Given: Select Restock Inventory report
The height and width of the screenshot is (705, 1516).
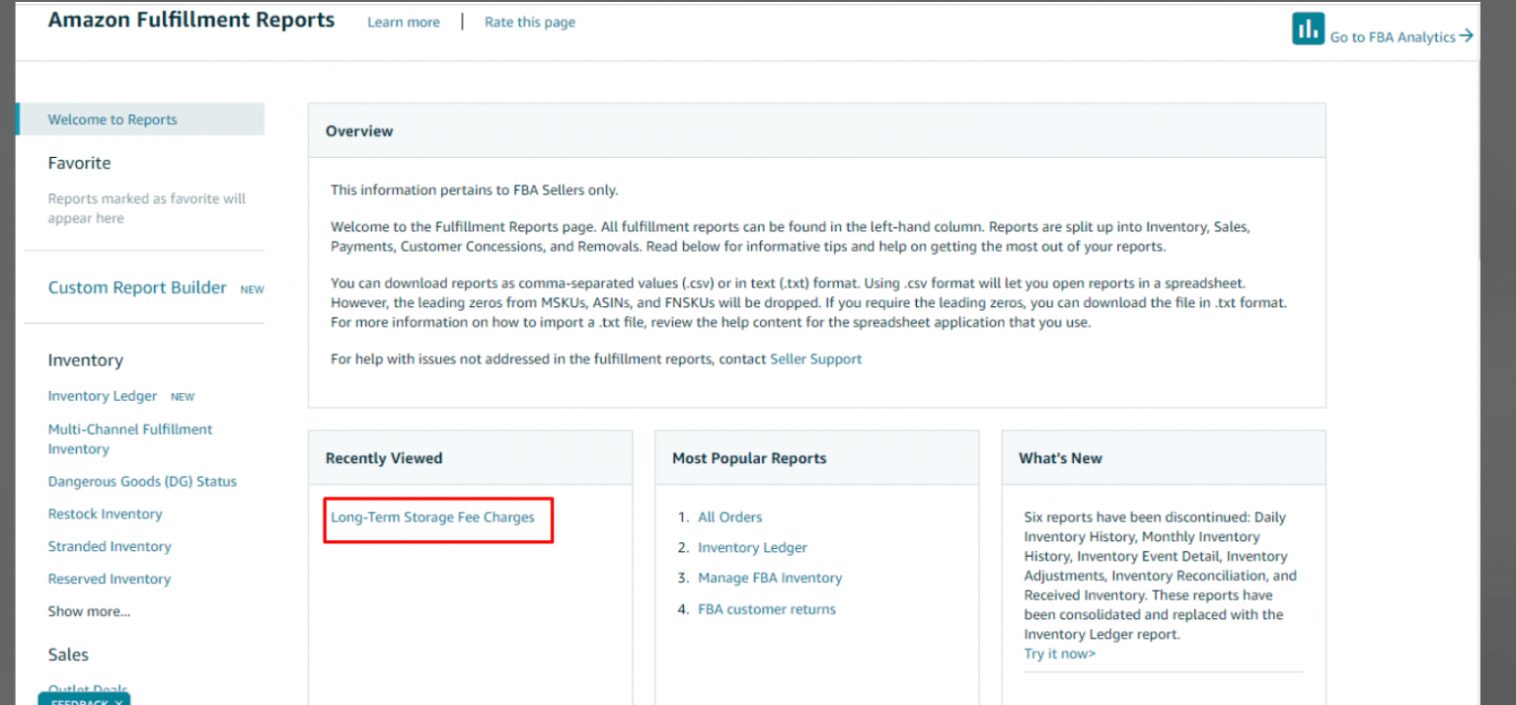Looking at the screenshot, I should pyautogui.click(x=105, y=513).
